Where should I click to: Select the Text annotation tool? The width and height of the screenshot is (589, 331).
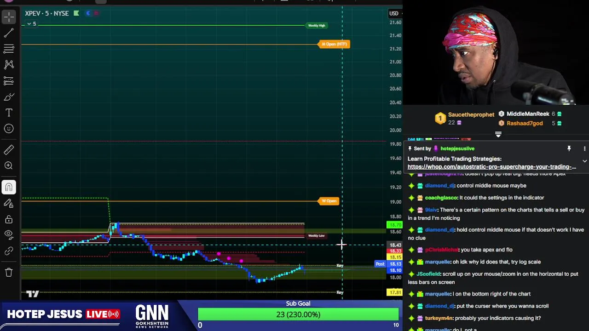point(9,113)
